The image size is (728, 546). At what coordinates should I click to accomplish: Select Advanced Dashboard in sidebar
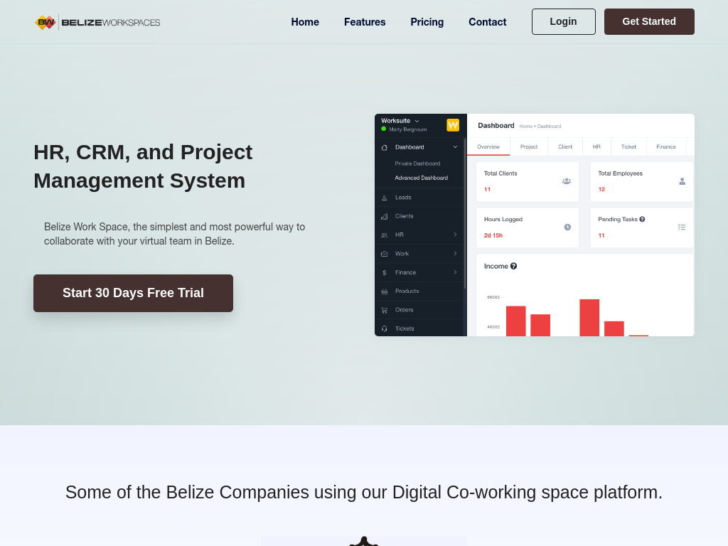[x=421, y=178]
